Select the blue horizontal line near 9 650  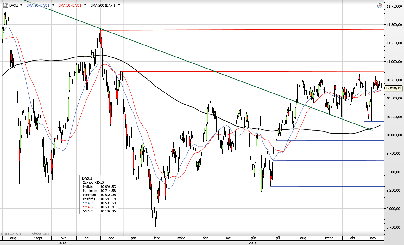(x=328, y=161)
